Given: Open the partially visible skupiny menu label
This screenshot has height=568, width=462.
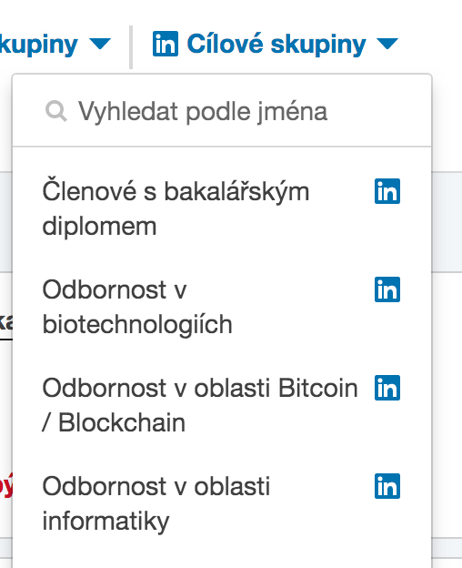Looking at the screenshot, I should coord(39,45).
